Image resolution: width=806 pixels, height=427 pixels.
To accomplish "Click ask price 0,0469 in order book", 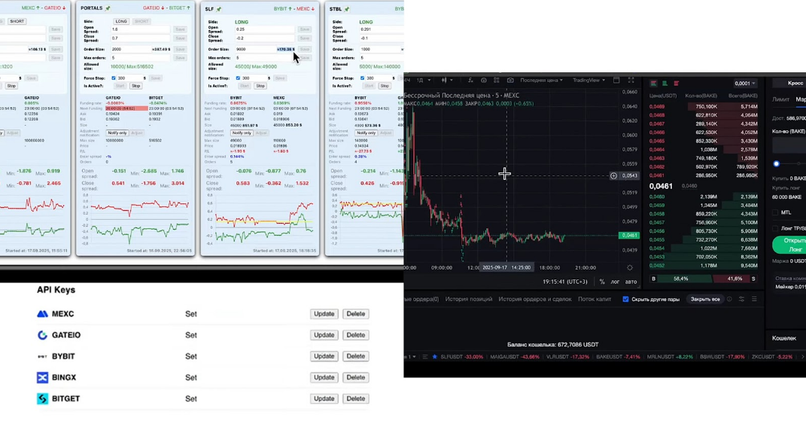I will tap(656, 106).
